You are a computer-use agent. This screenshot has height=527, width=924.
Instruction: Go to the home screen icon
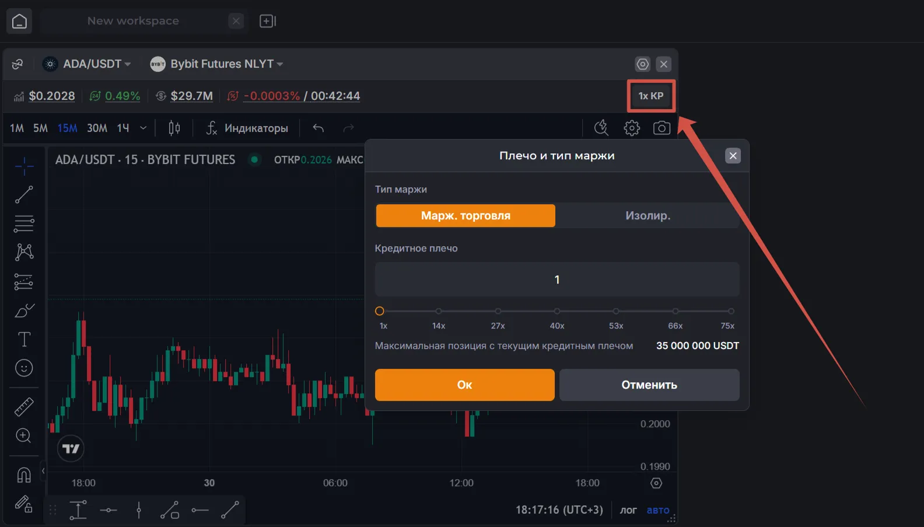[x=19, y=21]
